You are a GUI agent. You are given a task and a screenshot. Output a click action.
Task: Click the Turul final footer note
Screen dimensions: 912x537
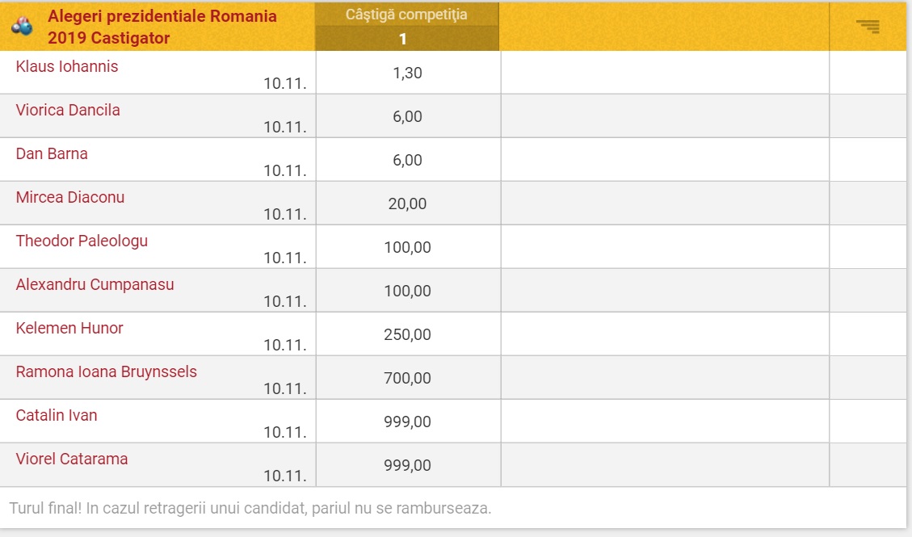click(250, 509)
